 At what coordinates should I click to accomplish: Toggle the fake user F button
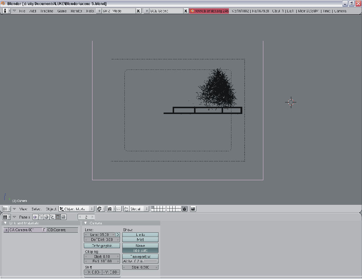pyautogui.click(x=45, y=230)
